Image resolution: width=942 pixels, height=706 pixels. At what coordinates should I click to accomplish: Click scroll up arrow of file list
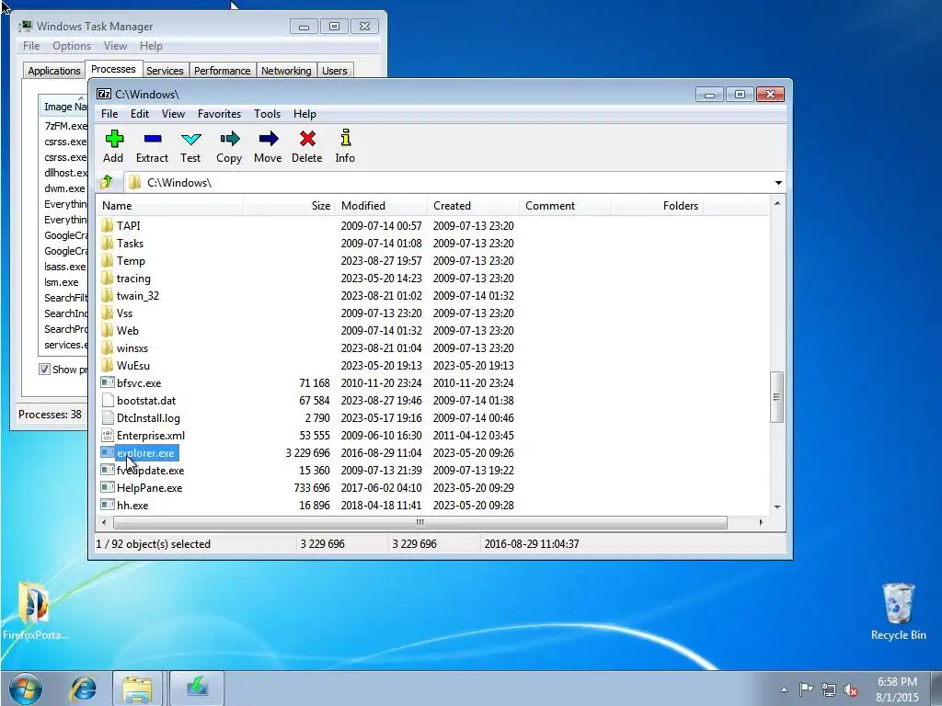point(776,204)
